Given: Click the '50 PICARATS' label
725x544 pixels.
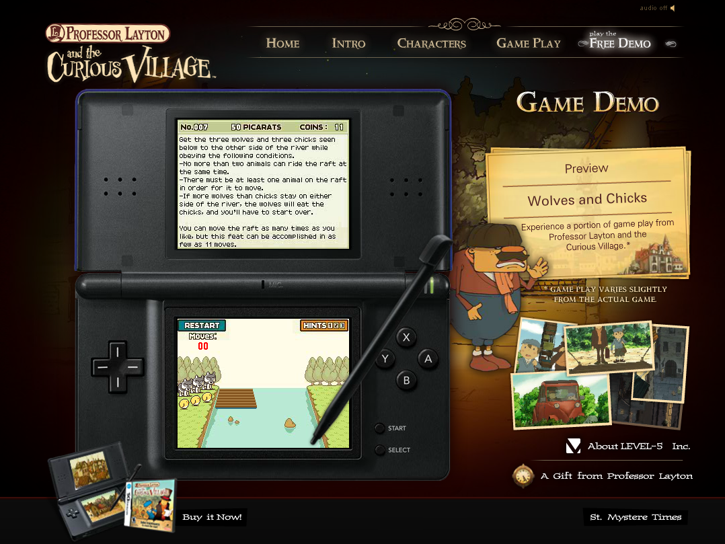Looking at the screenshot, I should tap(256, 127).
